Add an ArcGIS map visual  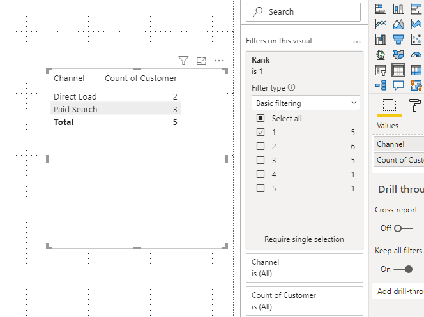coord(416,85)
